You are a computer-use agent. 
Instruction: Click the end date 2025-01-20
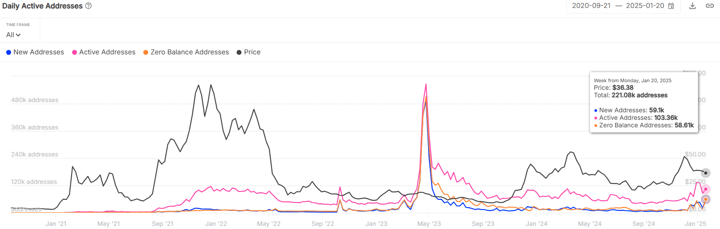645,6
